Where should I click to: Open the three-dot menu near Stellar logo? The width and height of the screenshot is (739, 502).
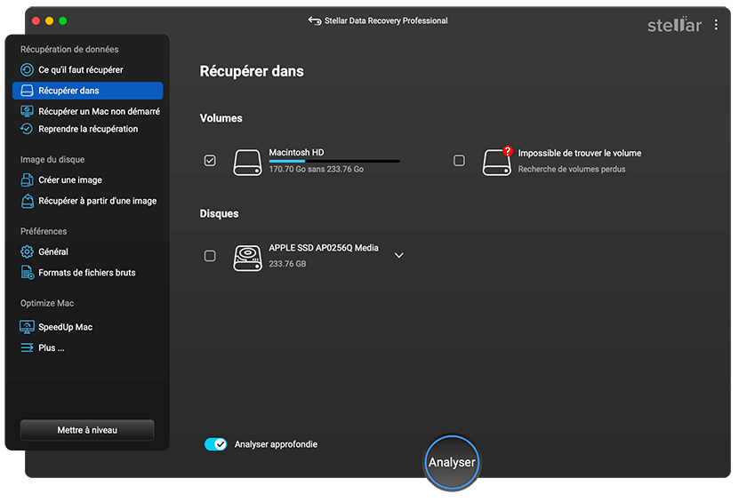point(716,25)
